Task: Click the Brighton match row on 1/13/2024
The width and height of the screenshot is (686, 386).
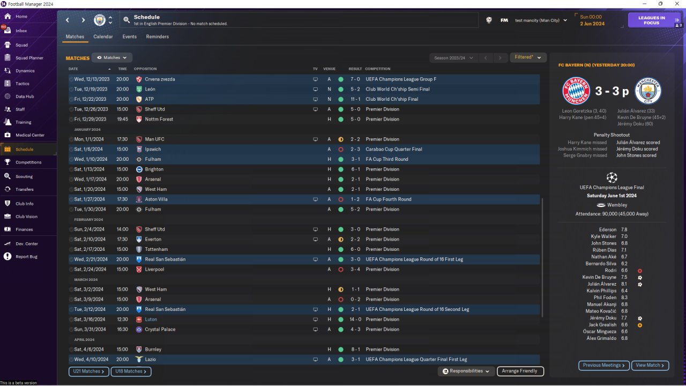Action: click(304, 169)
